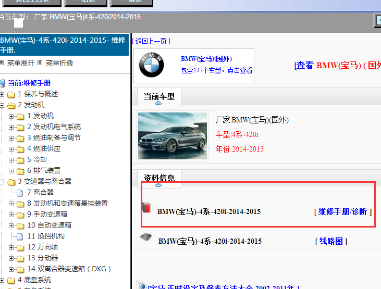Image resolution: width=381 pixels, height=289 pixels.
Task: Click folder icon of 10 自动变速箱
Action: (20, 225)
